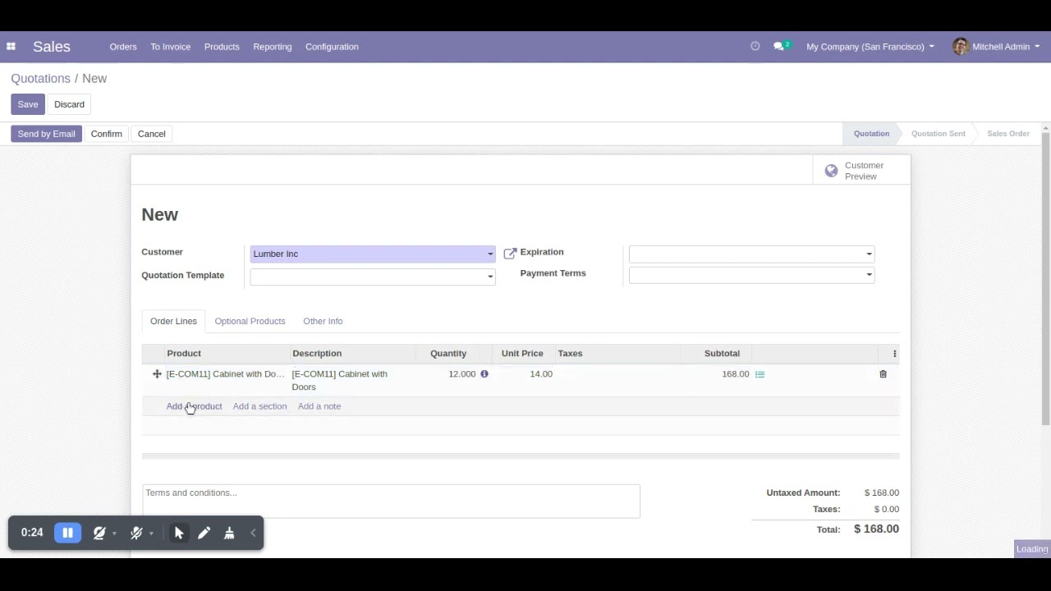Go to the Sales app home
Viewport: 1051px width, 591px height.
click(x=52, y=47)
